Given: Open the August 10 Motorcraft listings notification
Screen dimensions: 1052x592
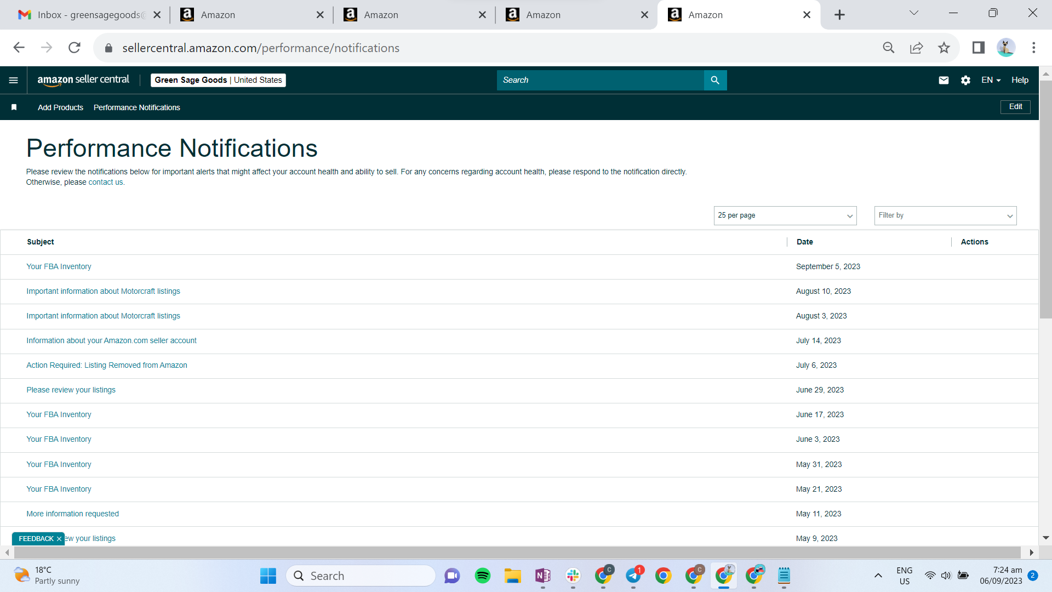Looking at the screenshot, I should [x=103, y=292].
